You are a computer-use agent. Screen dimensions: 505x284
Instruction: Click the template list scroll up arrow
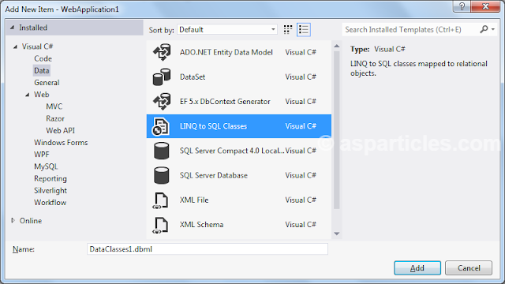pos(337,46)
